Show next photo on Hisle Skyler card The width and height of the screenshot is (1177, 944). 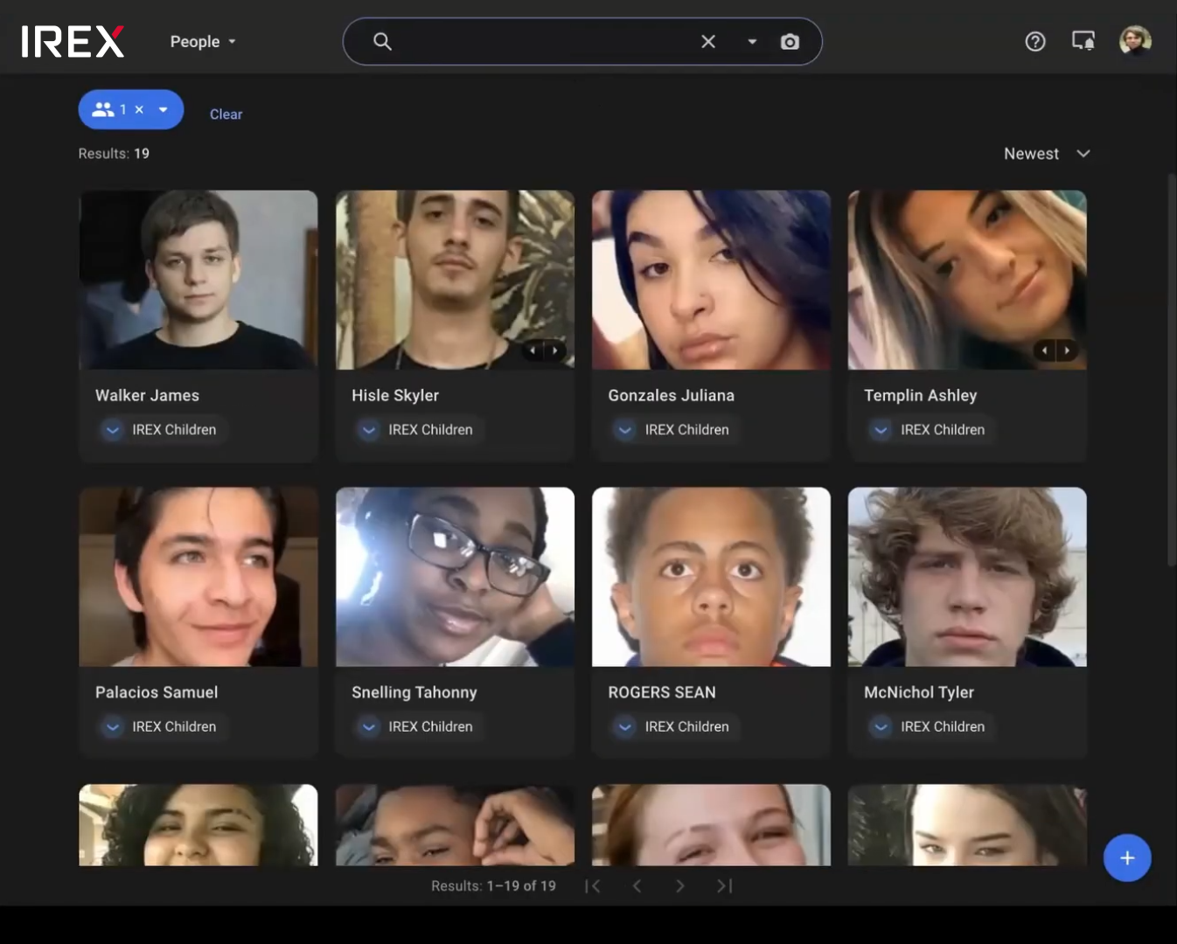click(x=555, y=351)
